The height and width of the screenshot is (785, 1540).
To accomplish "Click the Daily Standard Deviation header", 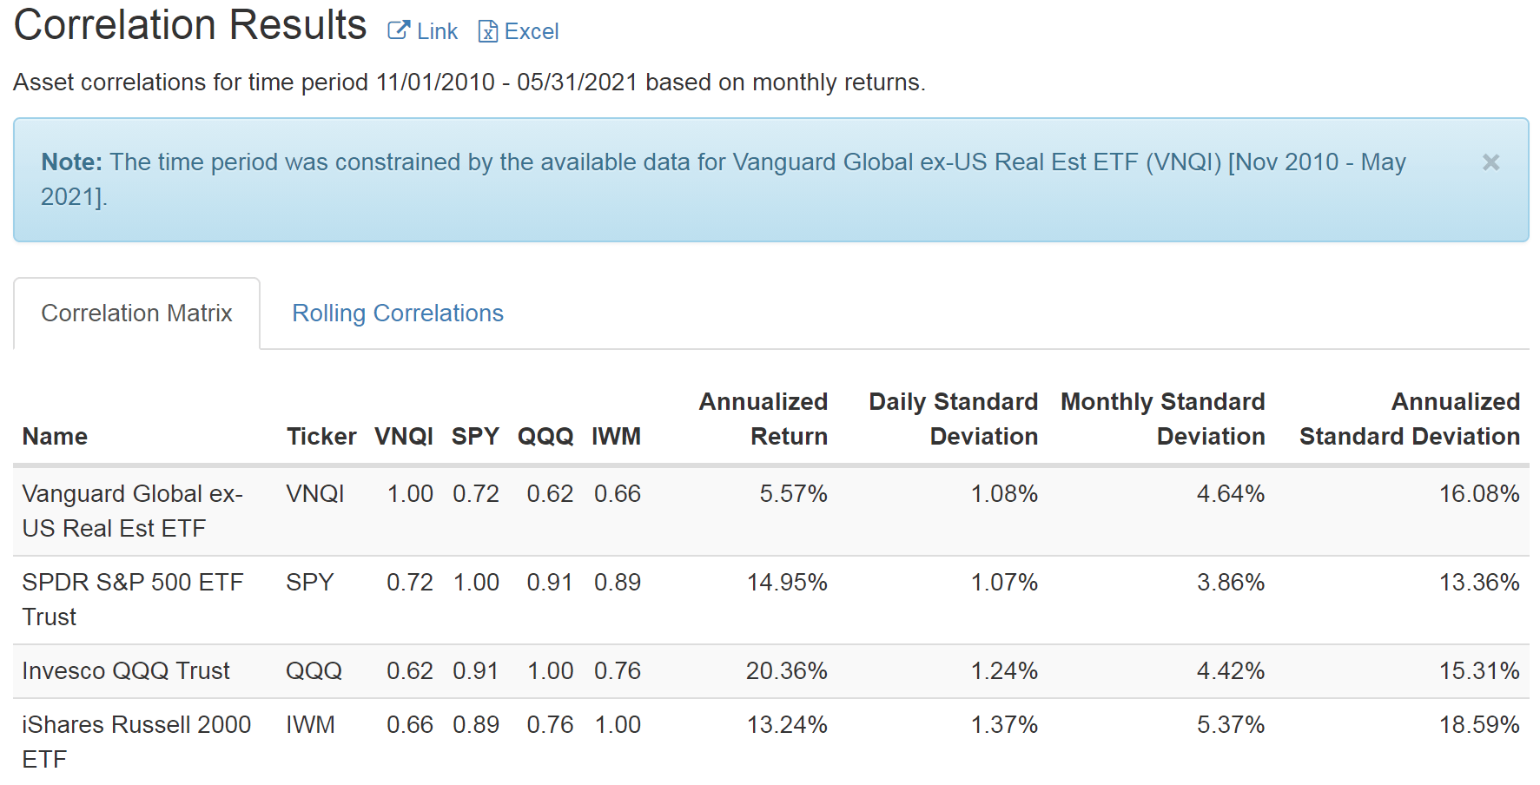I will [953, 419].
